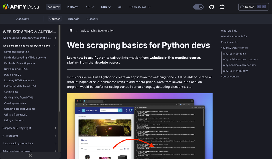272x159 pixels.
Task: Collapse sidebar with double chevron
Action: (x=30, y=155)
